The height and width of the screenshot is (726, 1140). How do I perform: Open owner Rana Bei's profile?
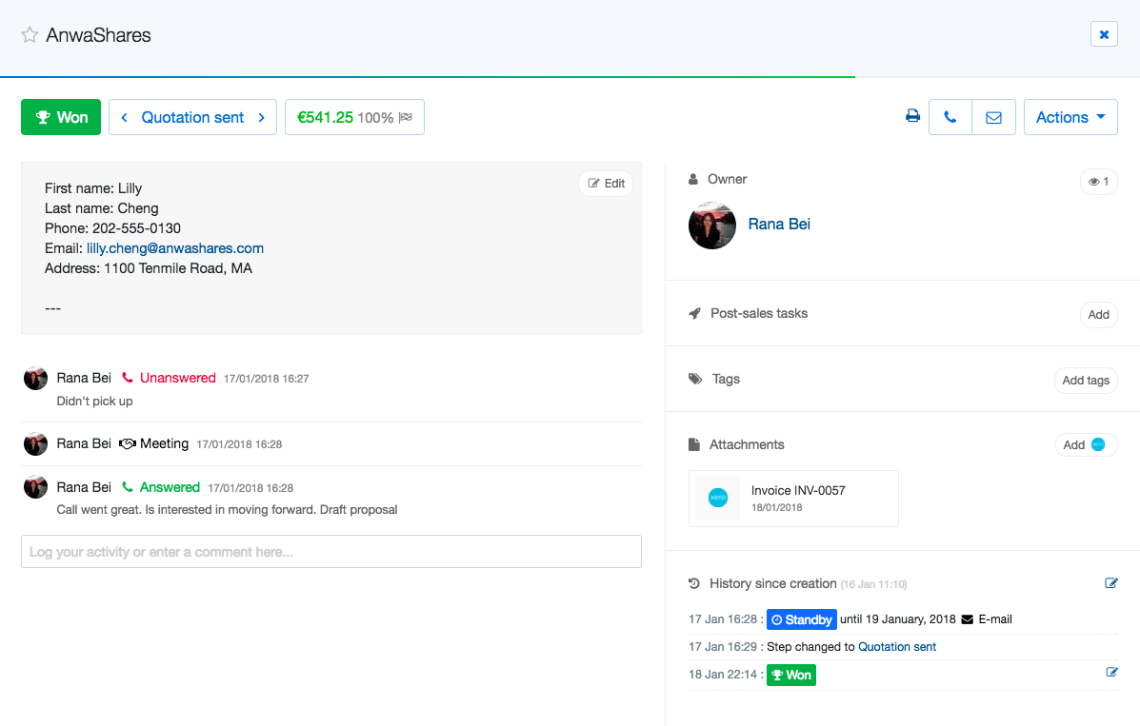click(x=779, y=225)
